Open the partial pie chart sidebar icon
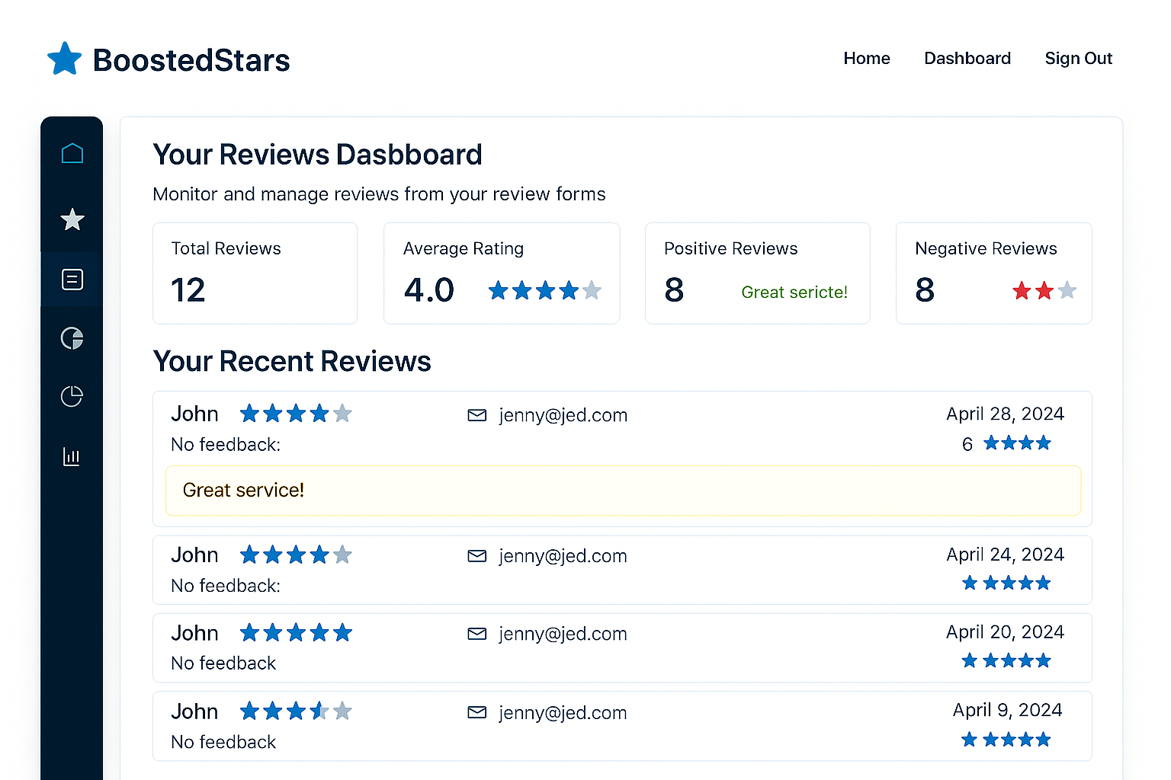 pos(72,338)
